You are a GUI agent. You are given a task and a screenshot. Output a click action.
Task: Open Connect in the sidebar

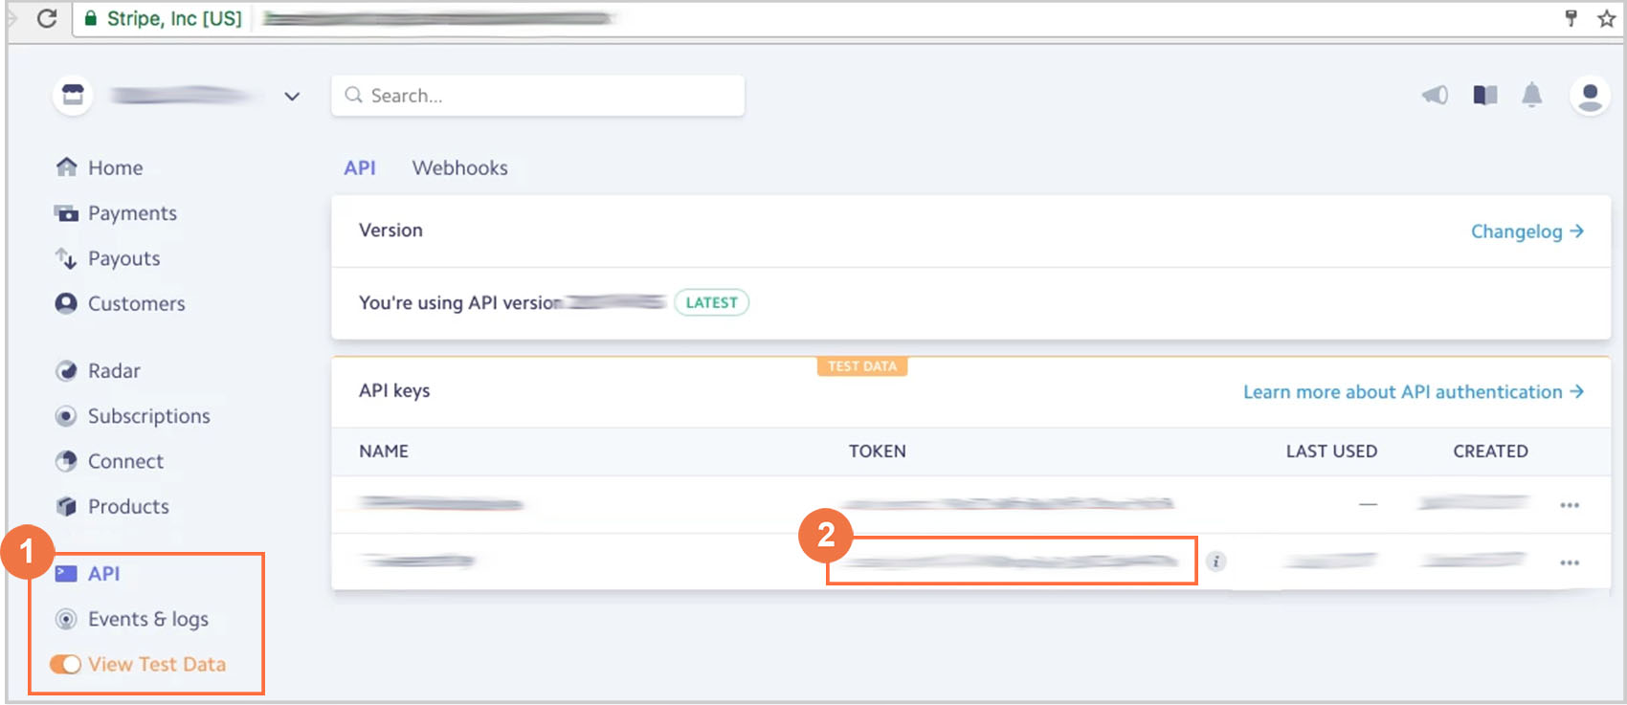click(x=109, y=461)
